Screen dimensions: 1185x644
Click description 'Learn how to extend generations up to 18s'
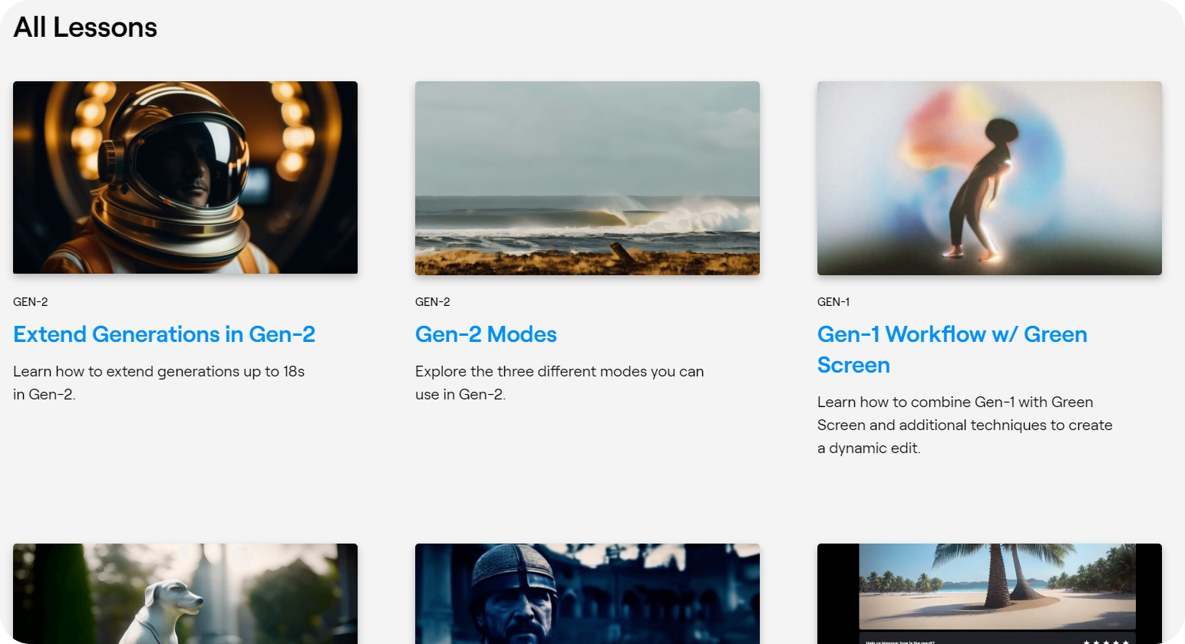(x=159, y=383)
